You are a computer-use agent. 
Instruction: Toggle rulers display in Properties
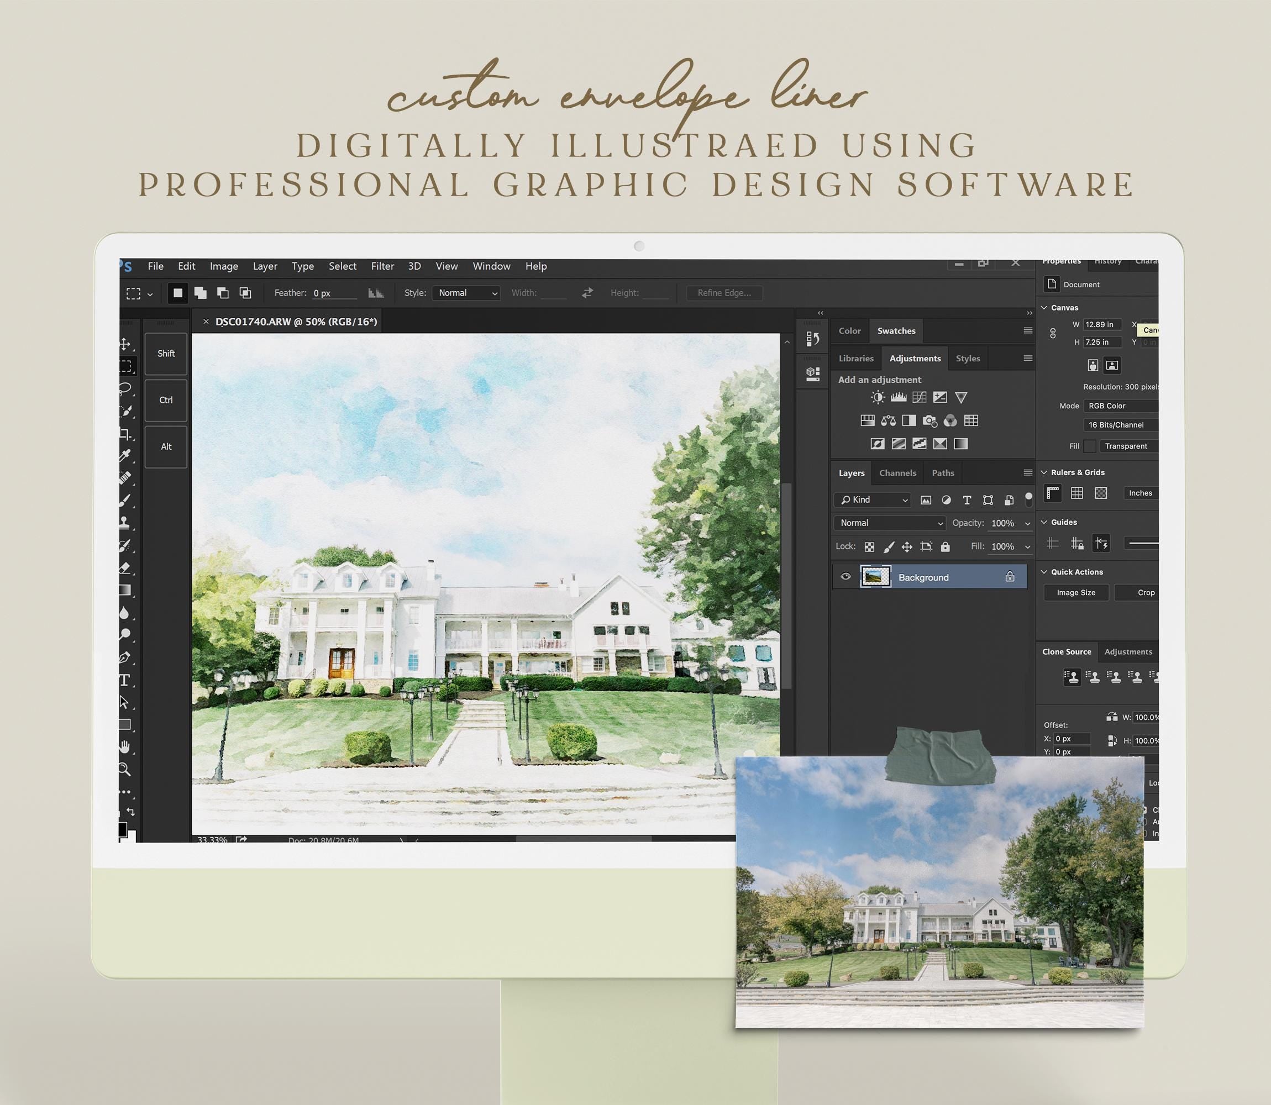(x=1053, y=493)
